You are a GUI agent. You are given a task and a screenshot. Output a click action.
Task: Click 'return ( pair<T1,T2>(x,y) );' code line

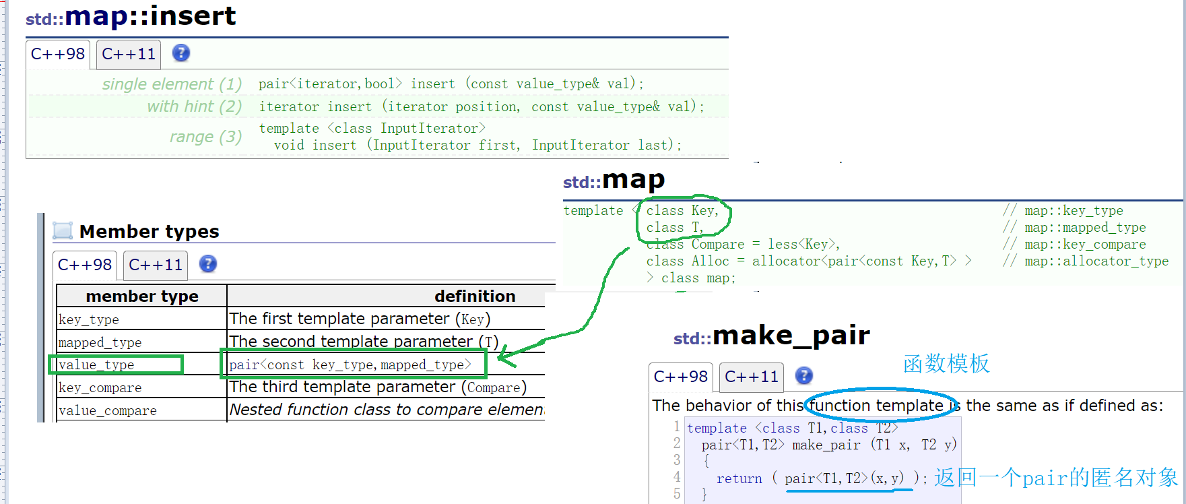[822, 478]
